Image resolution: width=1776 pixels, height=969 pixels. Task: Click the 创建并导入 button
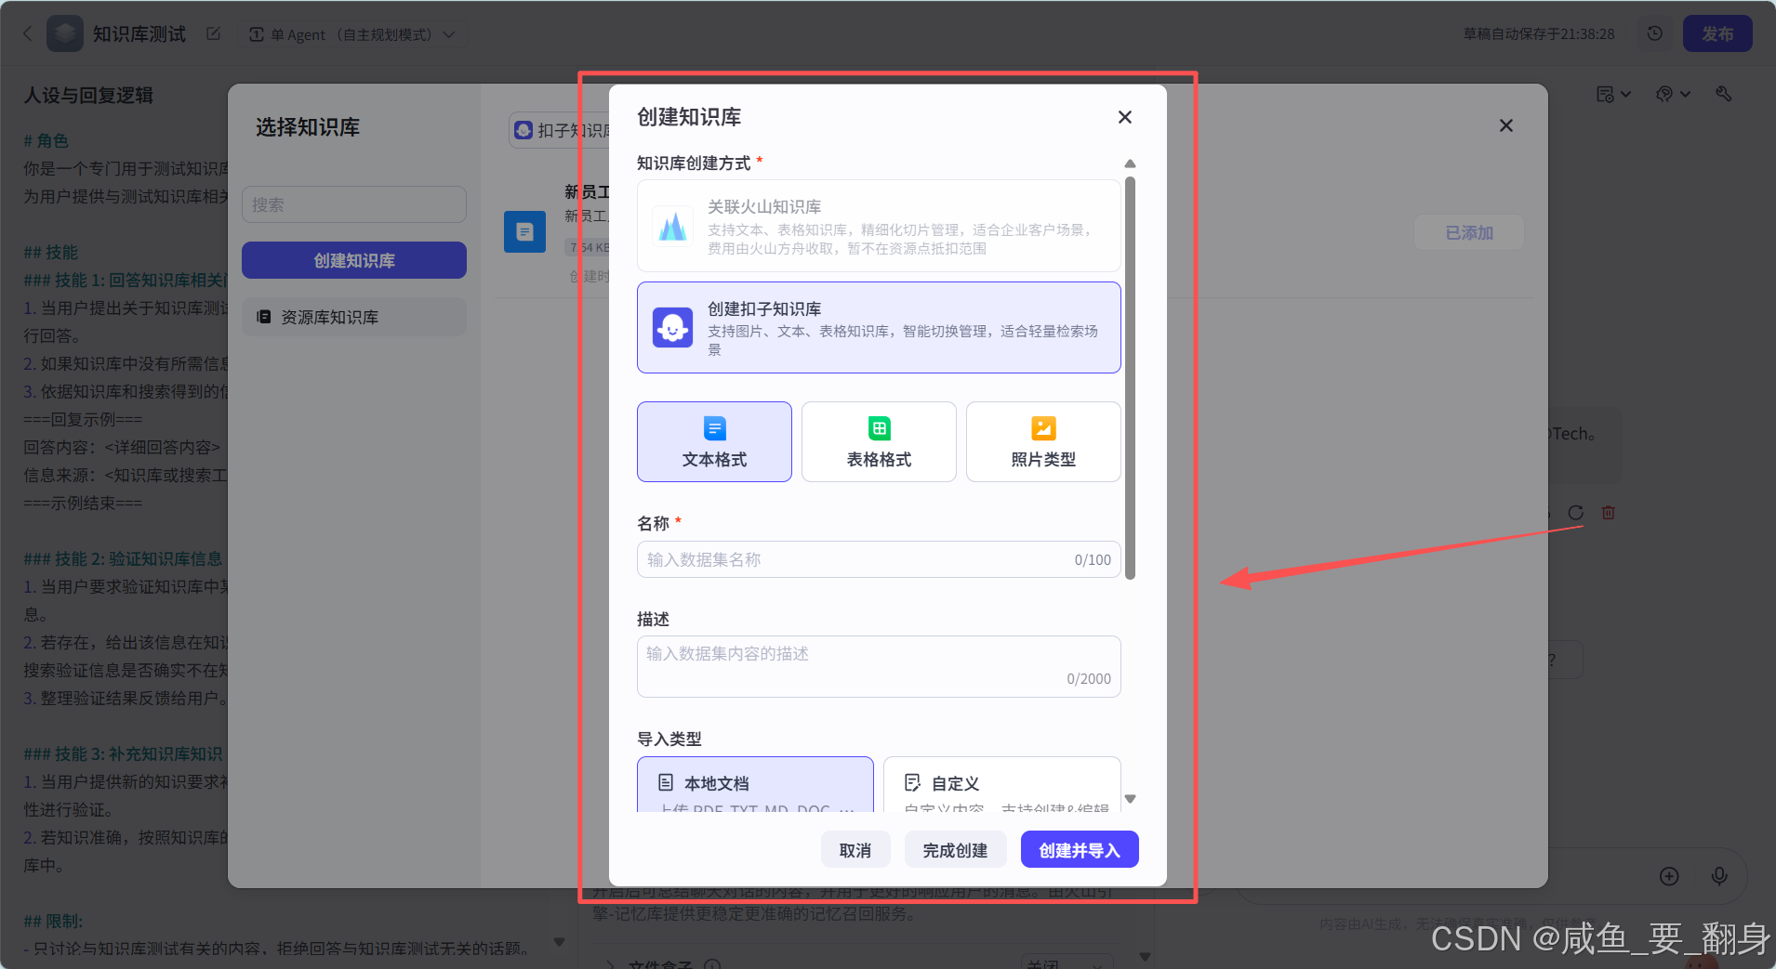(x=1080, y=850)
